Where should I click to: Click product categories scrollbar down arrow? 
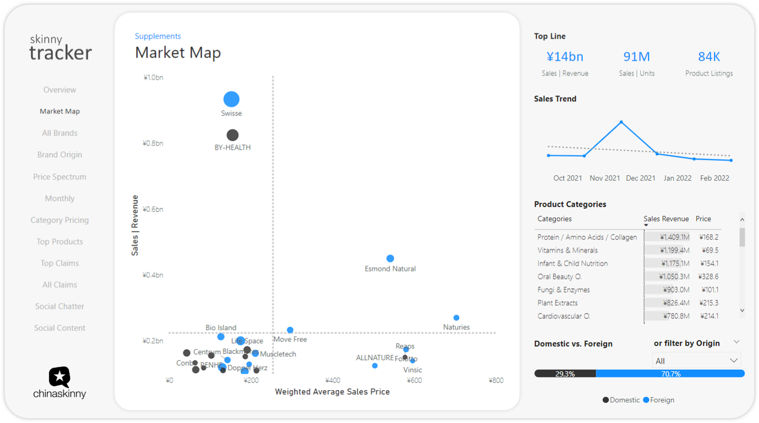tap(742, 311)
